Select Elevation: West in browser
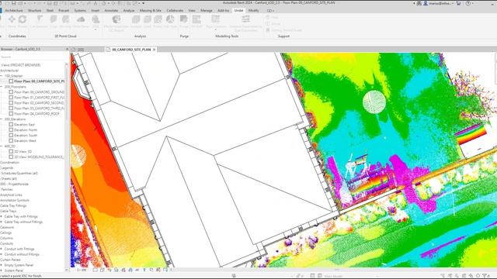The image size is (497, 279). point(26,141)
